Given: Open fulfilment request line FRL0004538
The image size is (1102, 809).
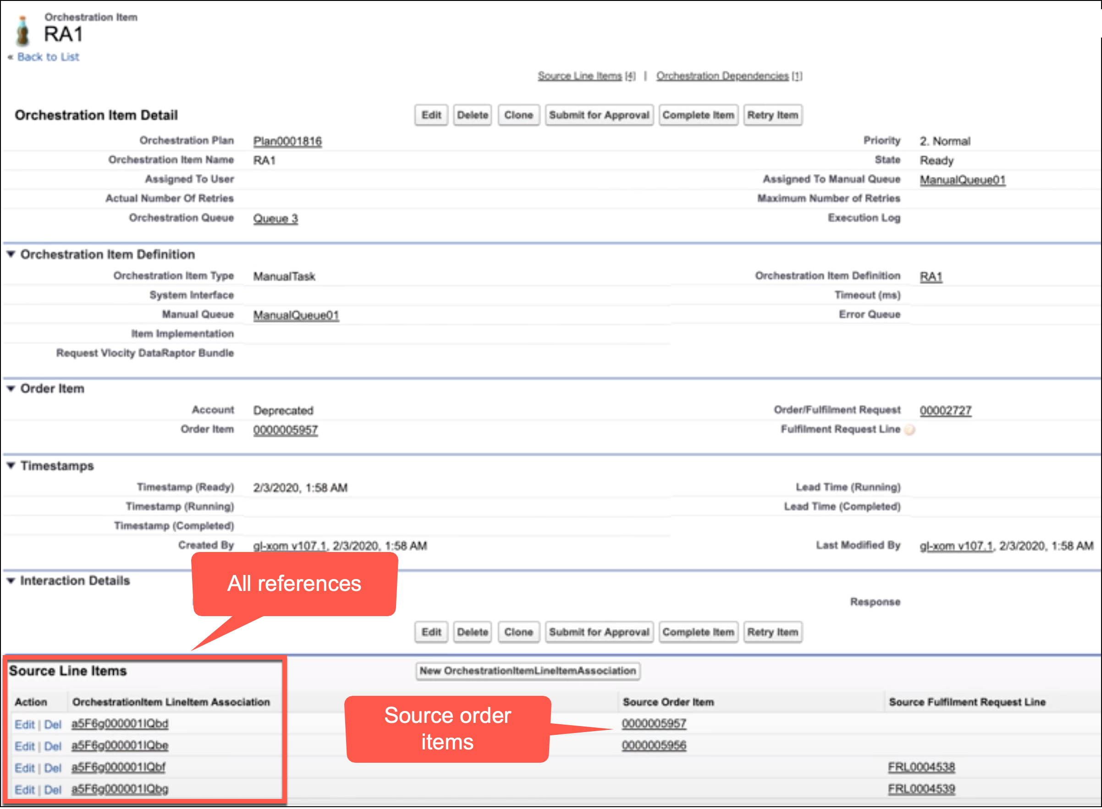Looking at the screenshot, I should coord(922,767).
